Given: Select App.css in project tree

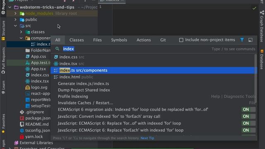Looking at the screenshot, I should click(38, 57).
